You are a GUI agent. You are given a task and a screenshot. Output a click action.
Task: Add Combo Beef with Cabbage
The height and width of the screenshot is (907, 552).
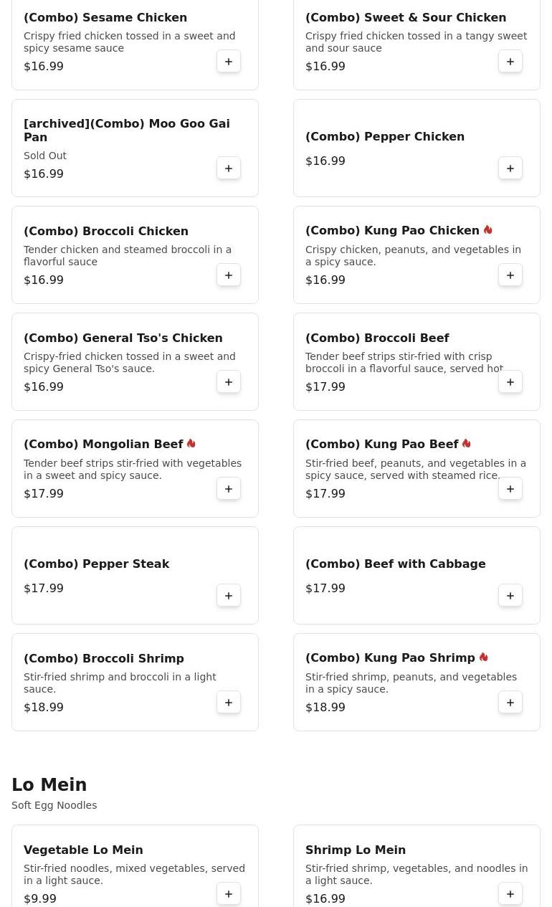tap(510, 596)
